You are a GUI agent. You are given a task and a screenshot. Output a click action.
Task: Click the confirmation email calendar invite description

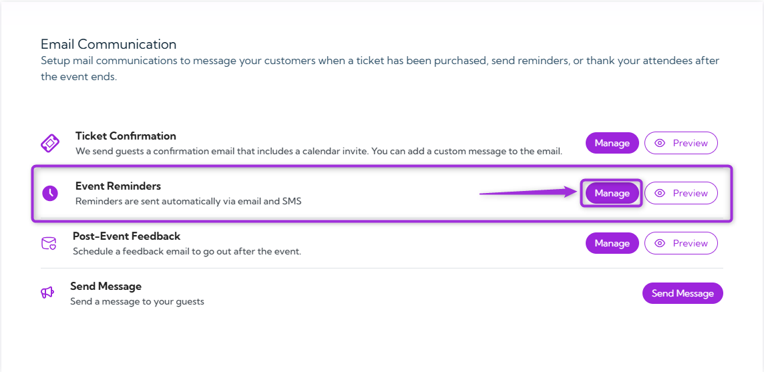point(319,151)
